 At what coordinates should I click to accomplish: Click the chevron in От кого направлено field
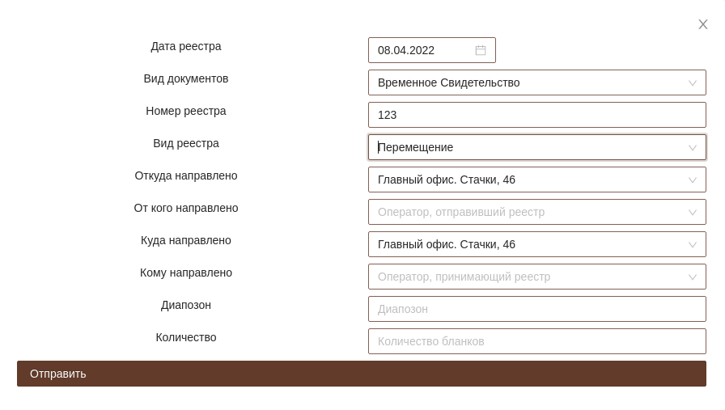[x=693, y=212]
